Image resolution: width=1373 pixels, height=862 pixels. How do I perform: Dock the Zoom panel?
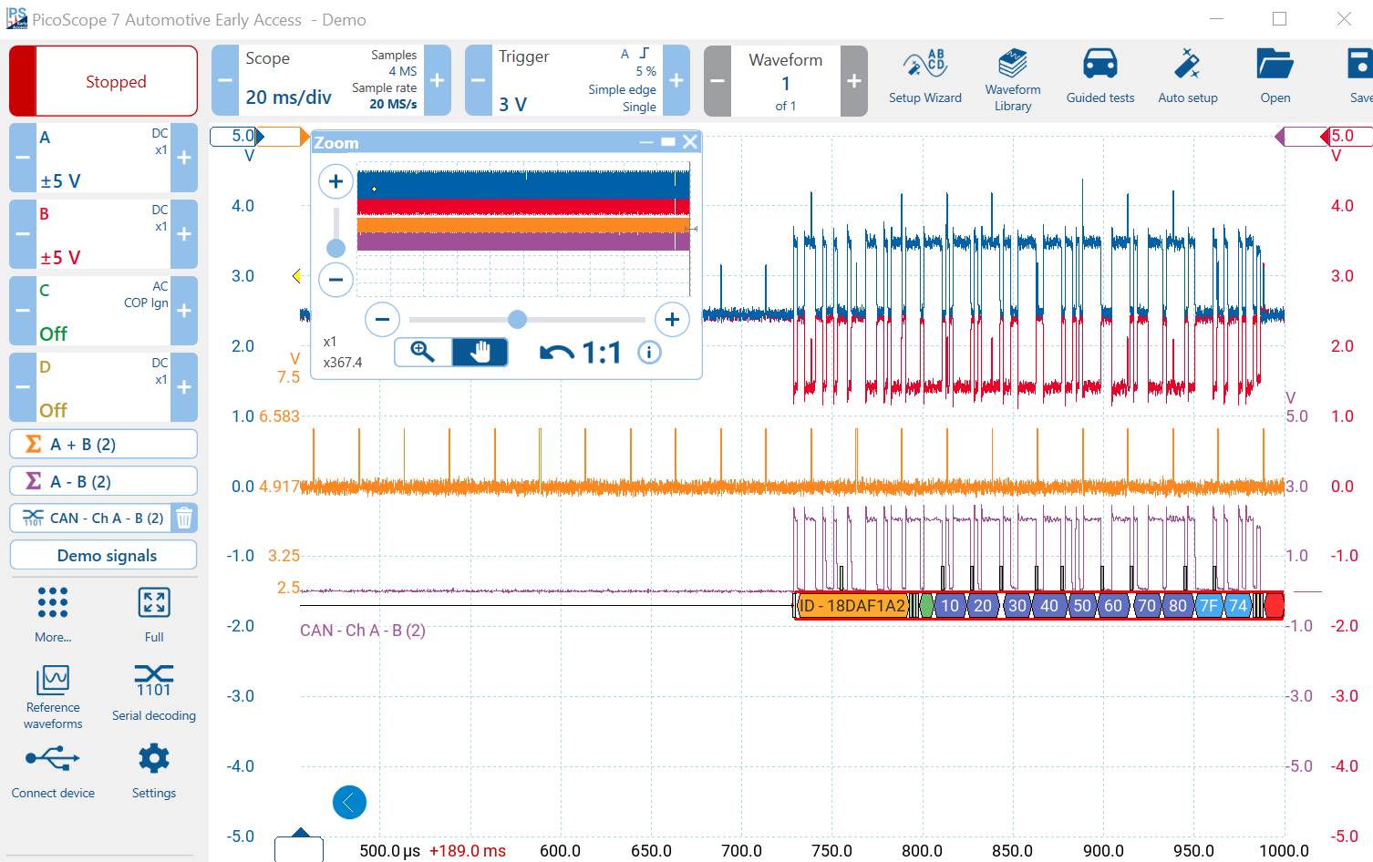coord(668,142)
